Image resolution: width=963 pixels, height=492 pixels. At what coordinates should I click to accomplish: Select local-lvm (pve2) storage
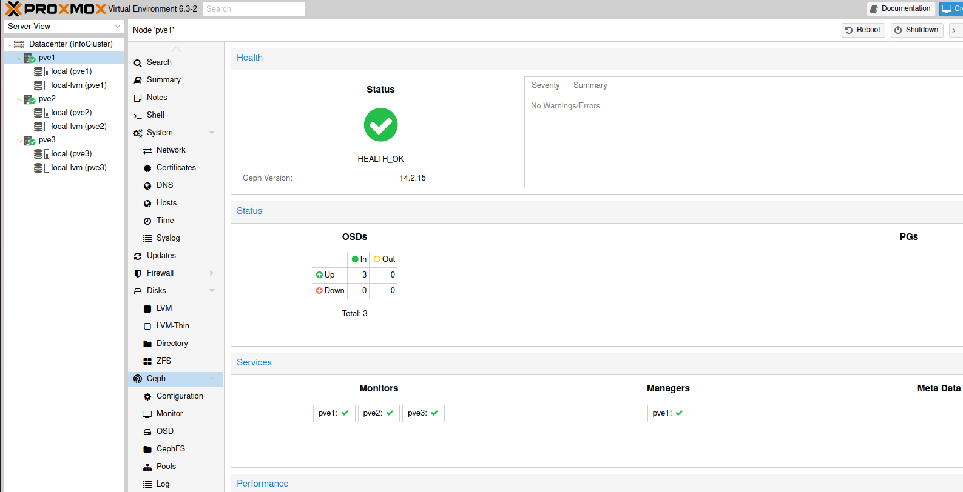[78, 127]
